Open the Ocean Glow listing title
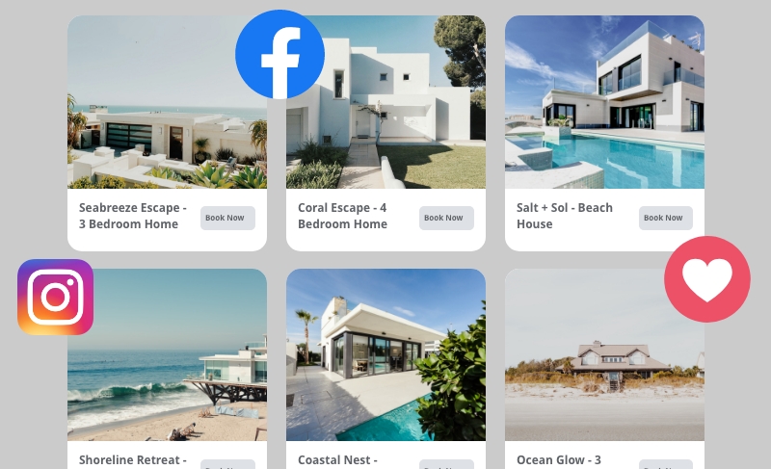Image resolution: width=771 pixels, height=469 pixels. click(559, 460)
